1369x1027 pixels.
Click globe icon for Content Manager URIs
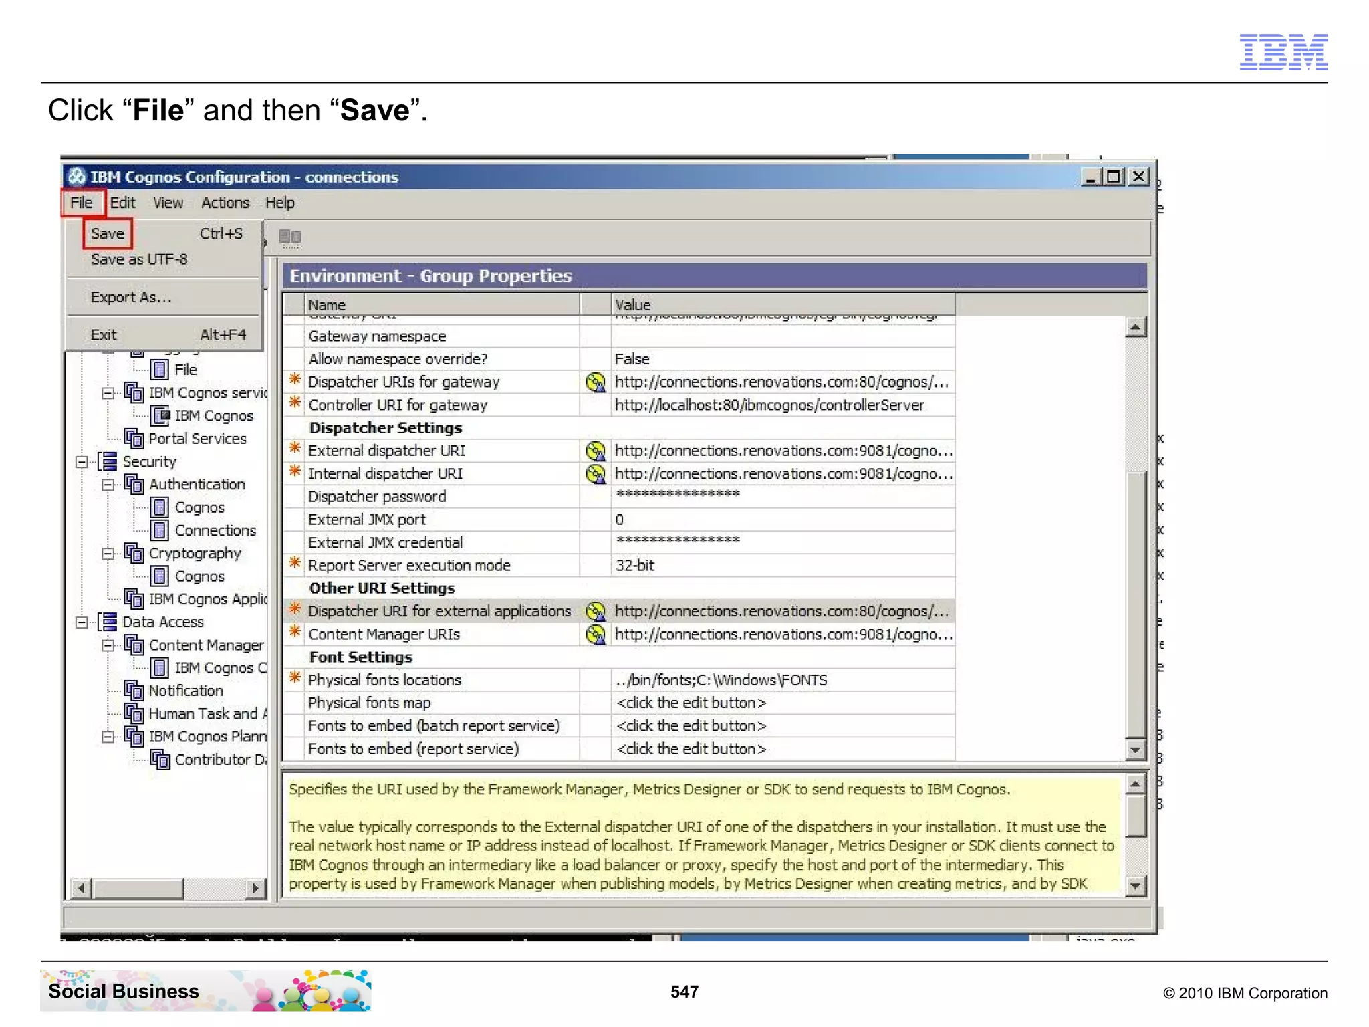[595, 635]
